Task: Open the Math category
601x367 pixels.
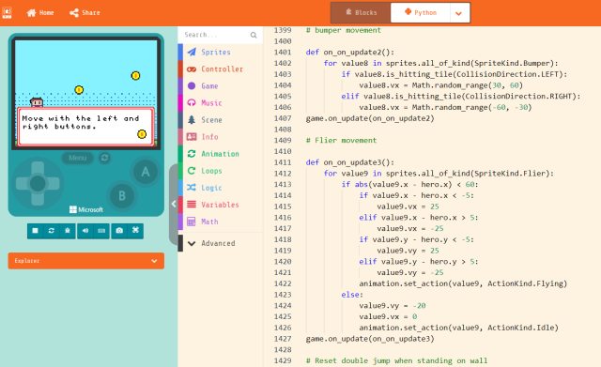Action: tap(221, 222)
